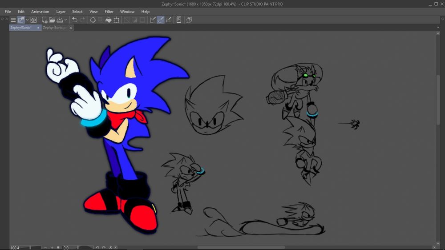
Task: Zoom out with the minus button
Action: [45, 248]
